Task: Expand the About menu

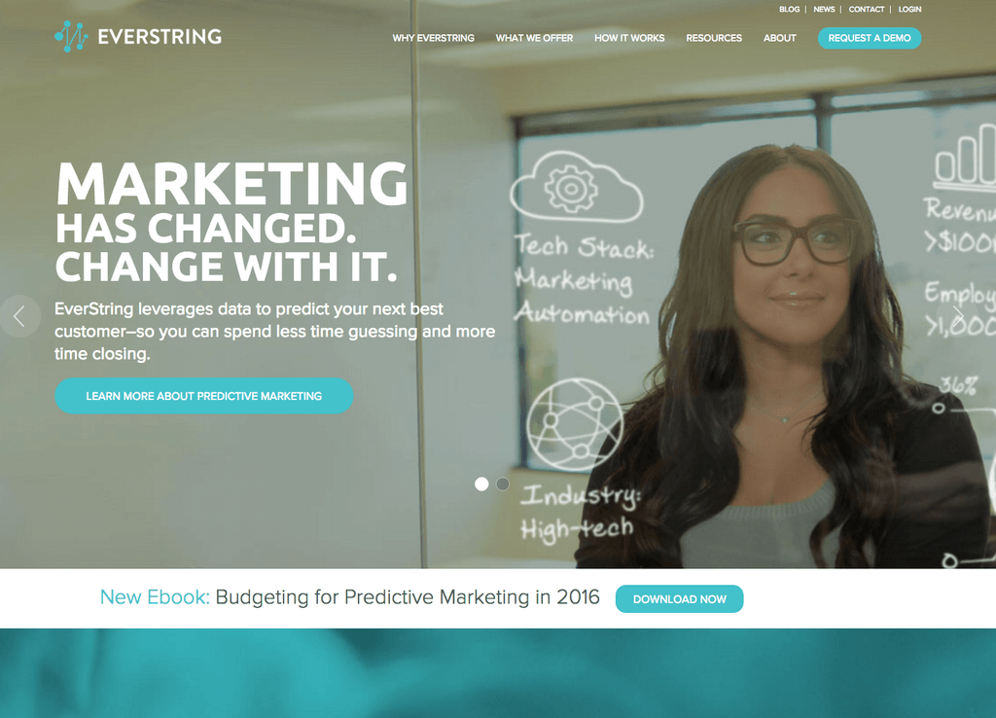Action: coord(780,38)
